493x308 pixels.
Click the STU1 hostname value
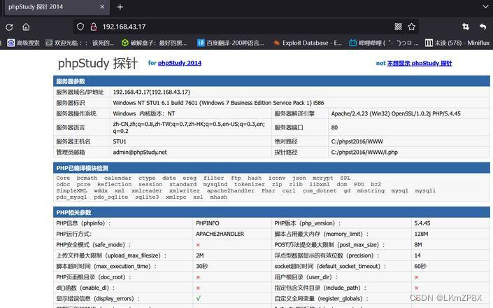pyautogui.click(x=120, y=141)
